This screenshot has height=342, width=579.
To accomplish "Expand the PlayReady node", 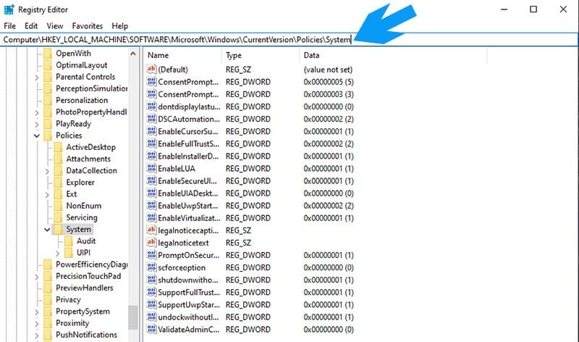I will pos(37,124).
